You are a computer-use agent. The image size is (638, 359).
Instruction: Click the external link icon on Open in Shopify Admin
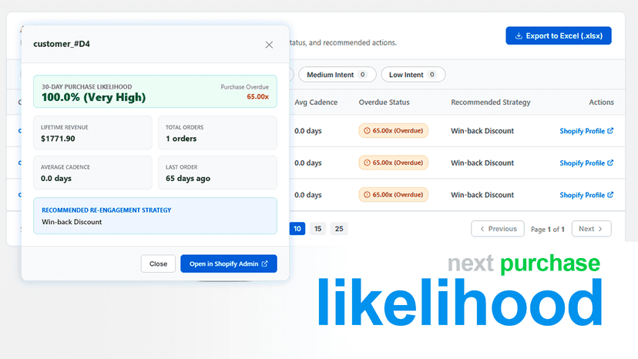coord(265,263)
